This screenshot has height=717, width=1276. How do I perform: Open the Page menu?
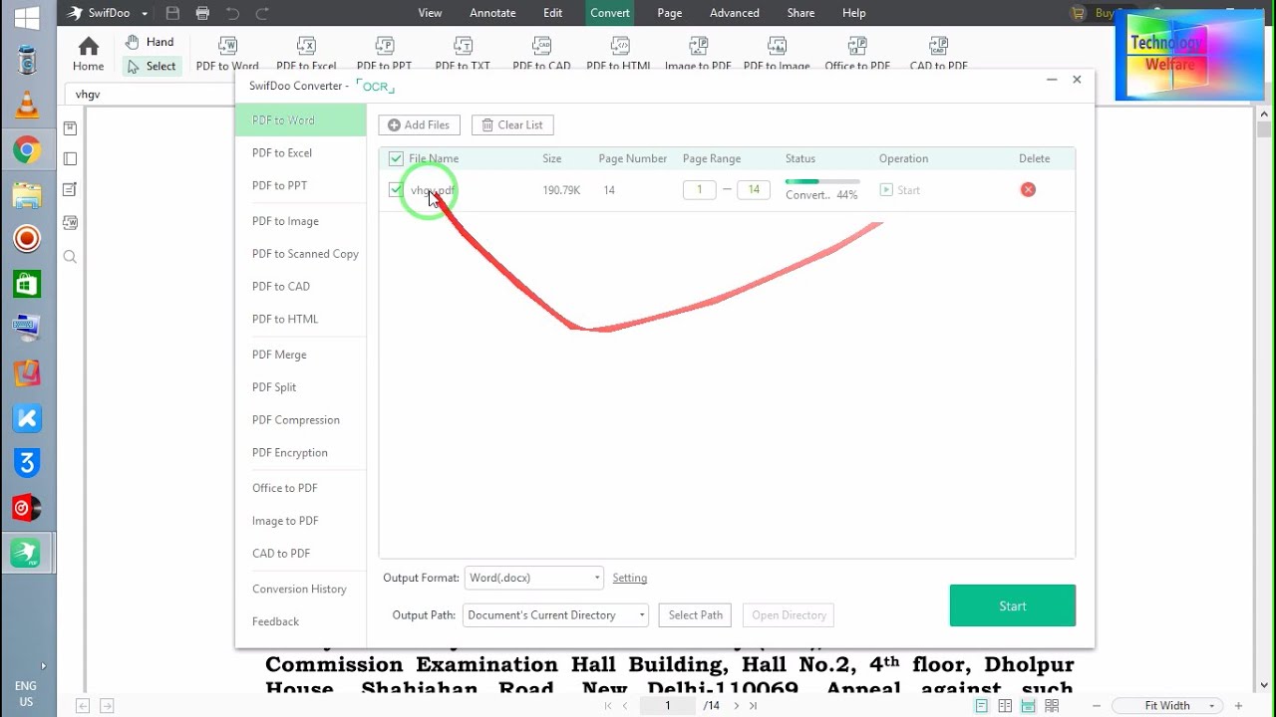pyautogui.click(x=670, y=13)
